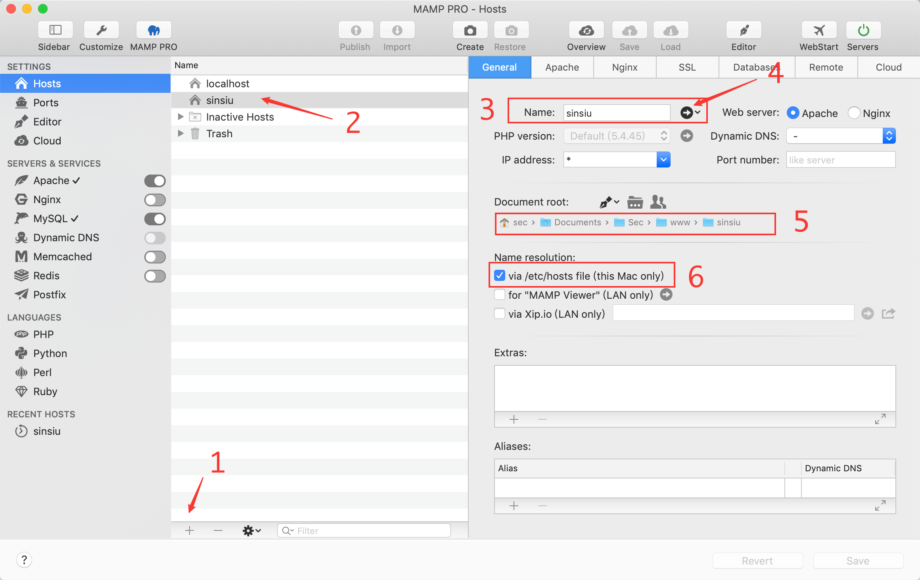Remove selected host with minus button

point(218,530)
